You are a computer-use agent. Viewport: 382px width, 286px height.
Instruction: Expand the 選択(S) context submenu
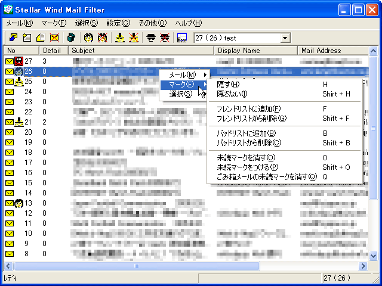click(184, 94)
